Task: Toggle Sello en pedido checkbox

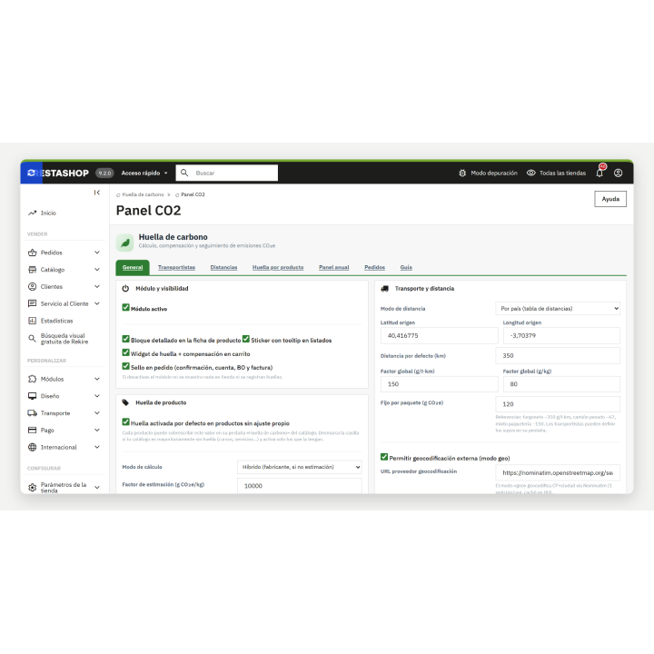Action: pos(125,366)
